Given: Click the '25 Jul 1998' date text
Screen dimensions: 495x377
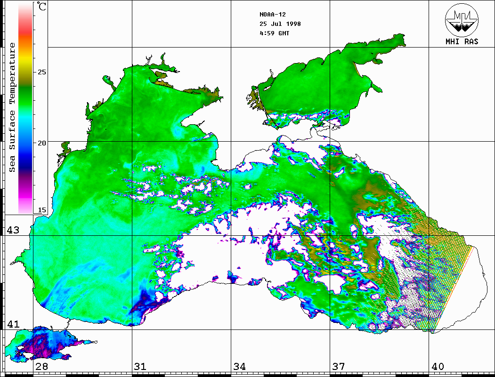Looking at the screenshot, I should (280, 24).
